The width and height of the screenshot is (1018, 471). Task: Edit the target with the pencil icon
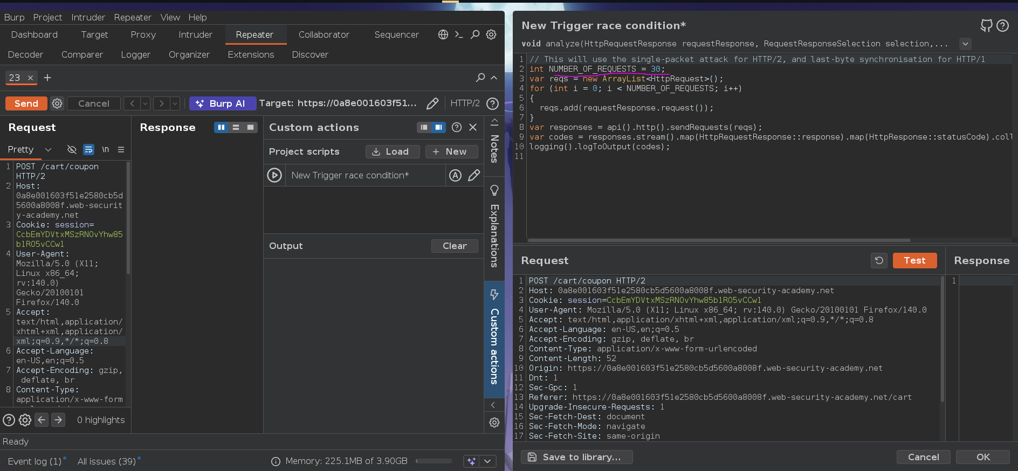[432, 103]
